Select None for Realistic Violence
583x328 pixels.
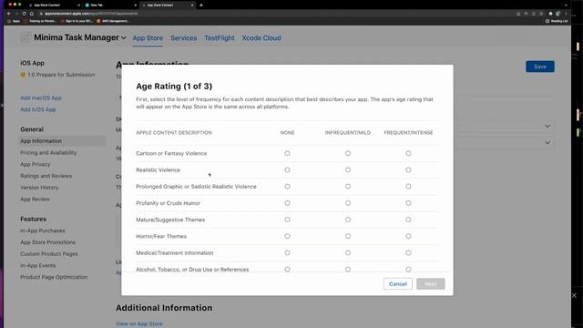[x=287, y=169]
